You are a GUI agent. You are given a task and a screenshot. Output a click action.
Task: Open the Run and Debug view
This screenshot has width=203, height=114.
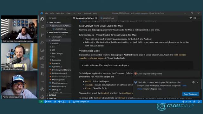coord(42,42)
